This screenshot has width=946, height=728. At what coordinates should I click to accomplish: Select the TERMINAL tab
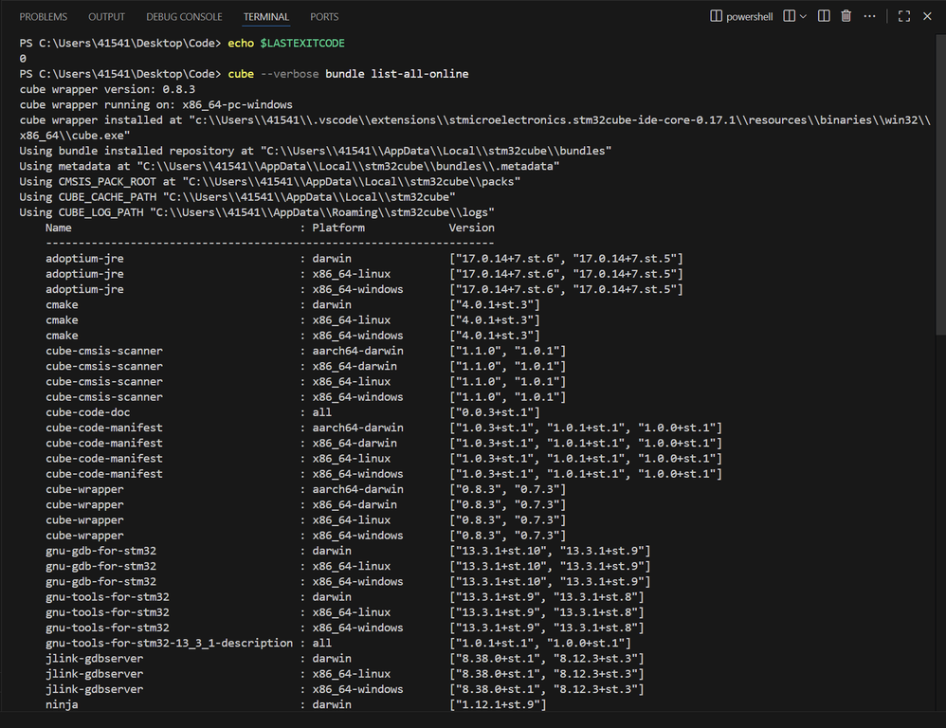[266, 17]
